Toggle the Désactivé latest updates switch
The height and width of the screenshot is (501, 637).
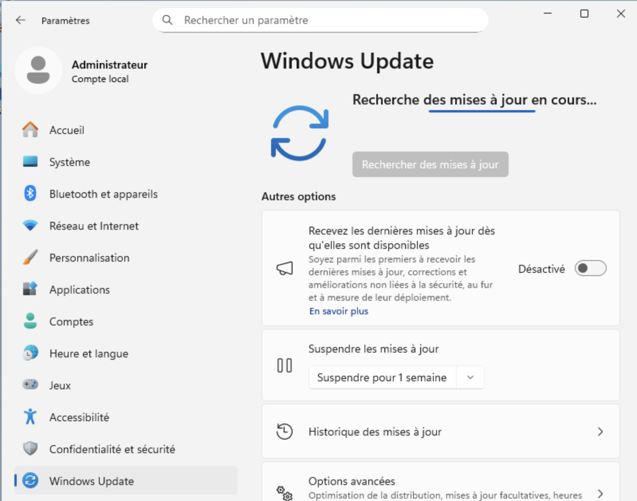coord(590,268)
